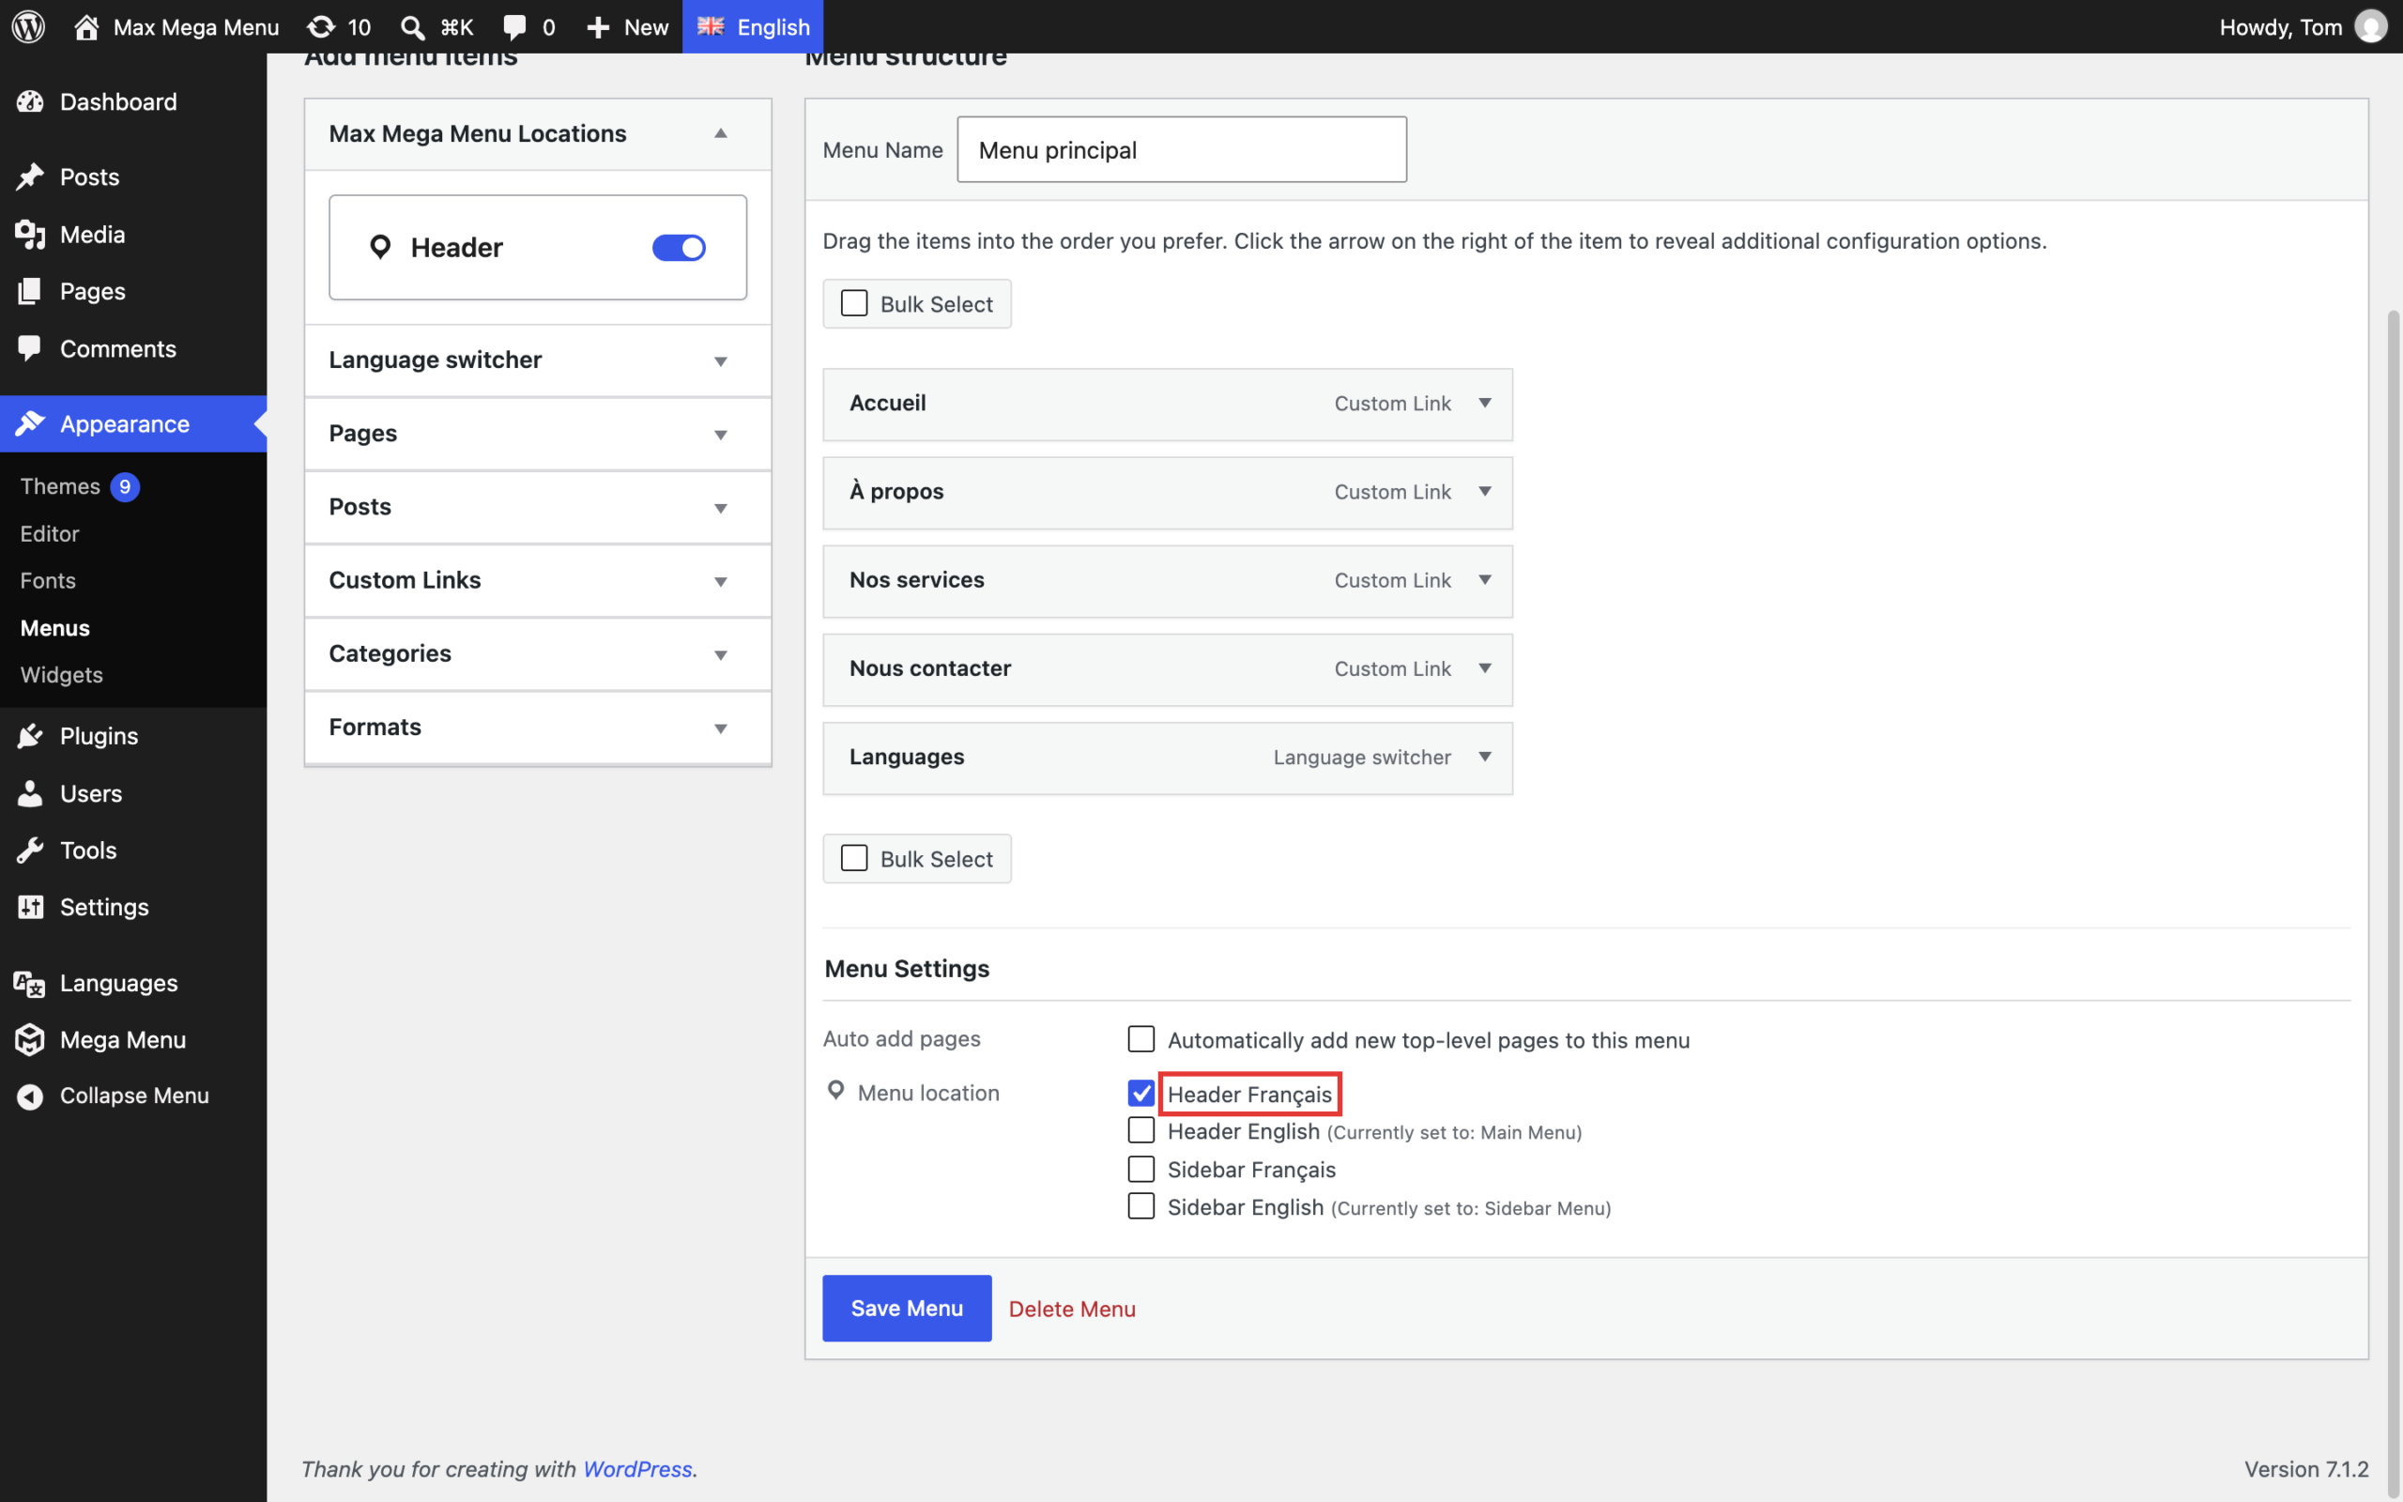Expand the Custom Links panel
This screenshot has width=2403, height=1502.
click(x=721, y=581)
